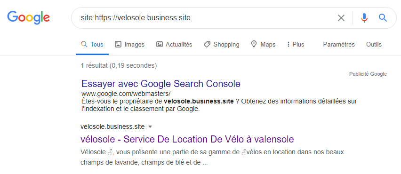The height and width of the screenshot is (174, 401).
Task: Switch to the Maps tab label
Action: pyautogui.click(x=268, y=45)
